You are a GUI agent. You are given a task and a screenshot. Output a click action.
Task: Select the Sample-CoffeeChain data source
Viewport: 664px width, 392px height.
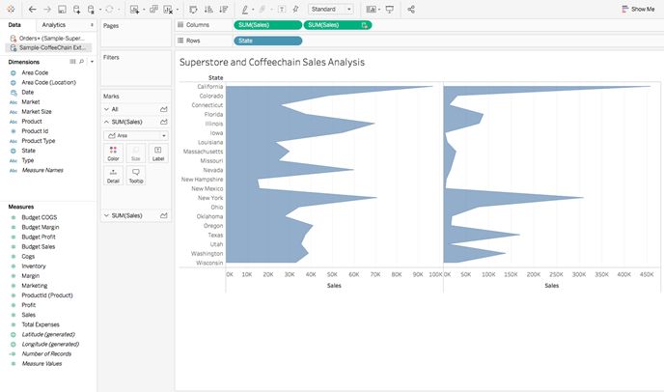48,47
